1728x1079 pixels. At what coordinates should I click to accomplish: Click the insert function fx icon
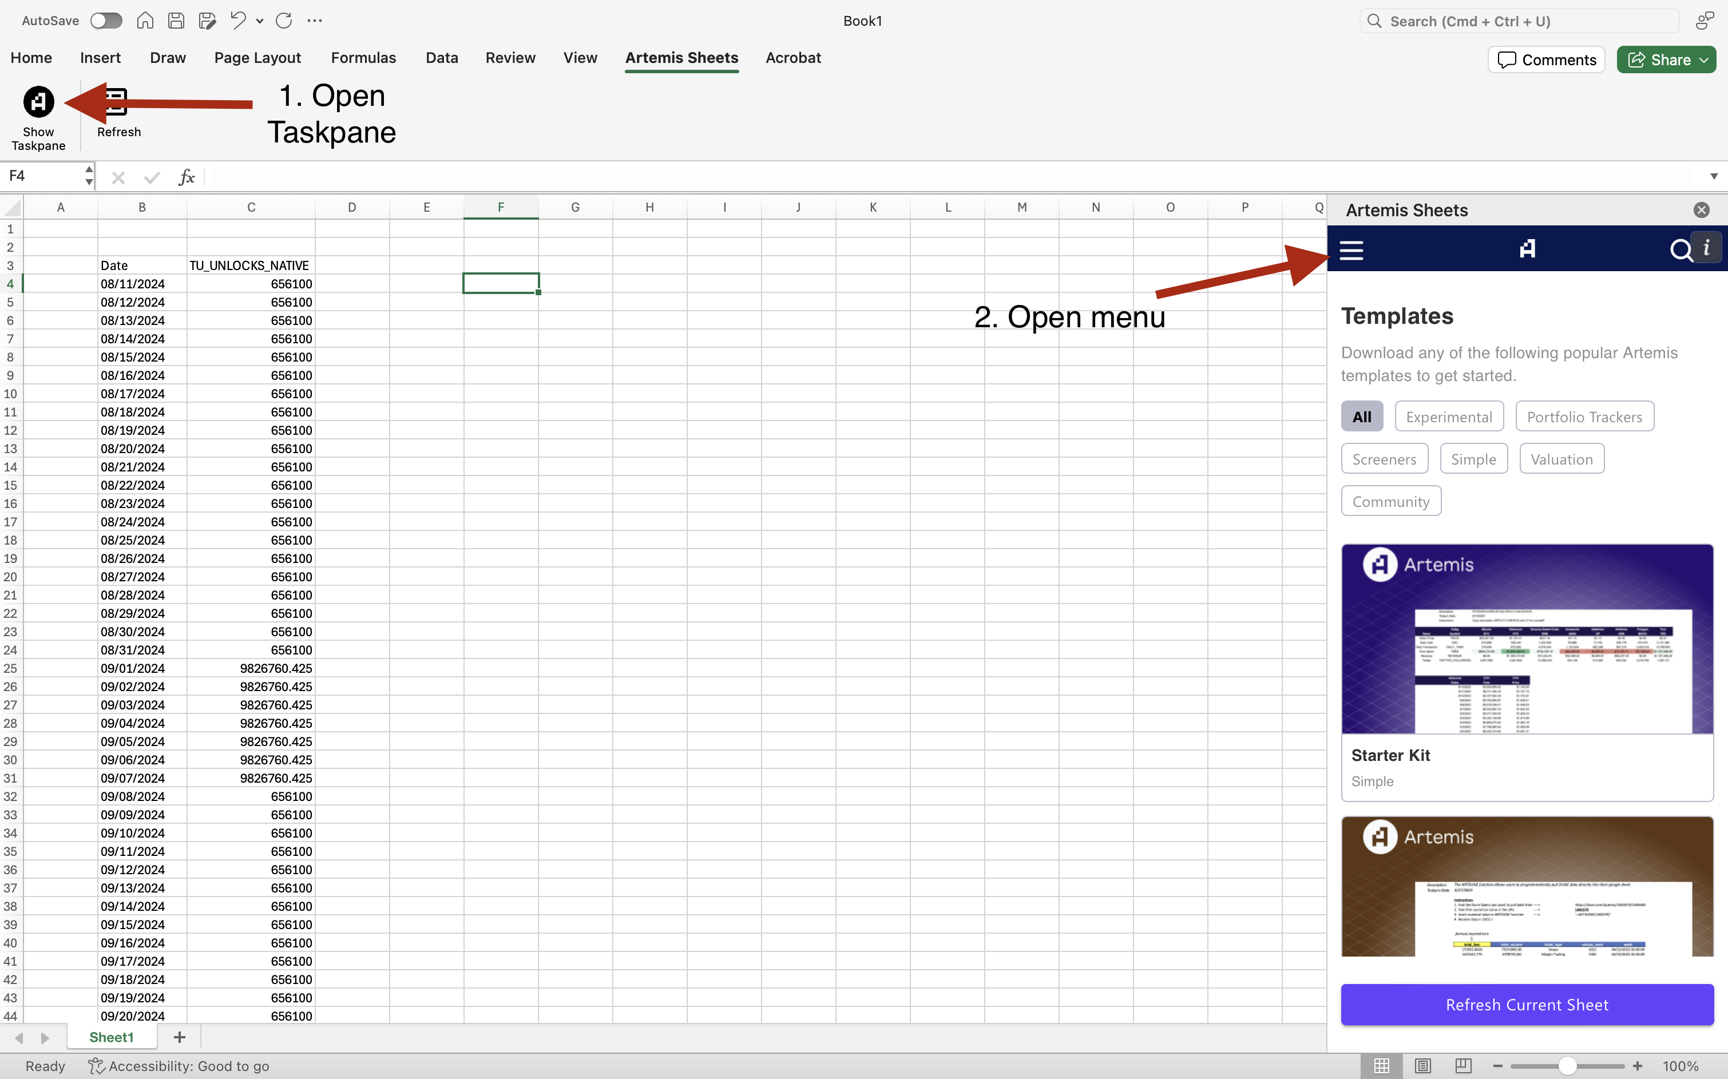[x=187, y=177]
